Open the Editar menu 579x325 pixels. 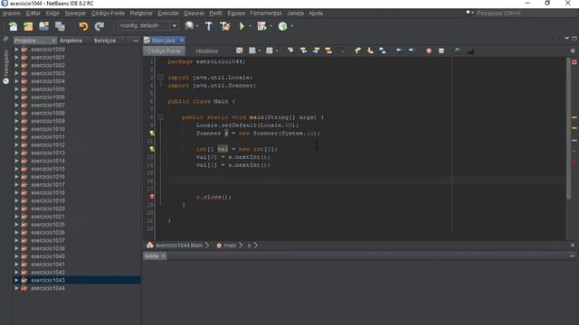click(33, 14)
